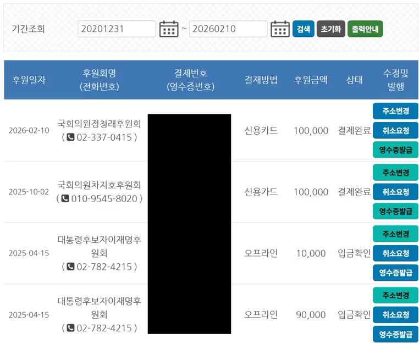Click the 기간조회 label
The image size is (419, 344).
point(28,29)
